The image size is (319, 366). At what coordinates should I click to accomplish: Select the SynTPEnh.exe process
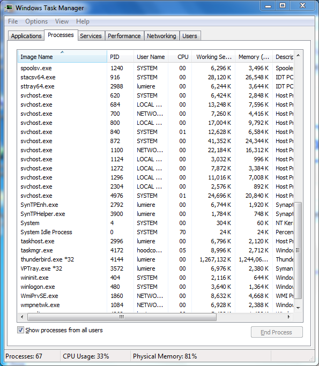pos(155,205)
